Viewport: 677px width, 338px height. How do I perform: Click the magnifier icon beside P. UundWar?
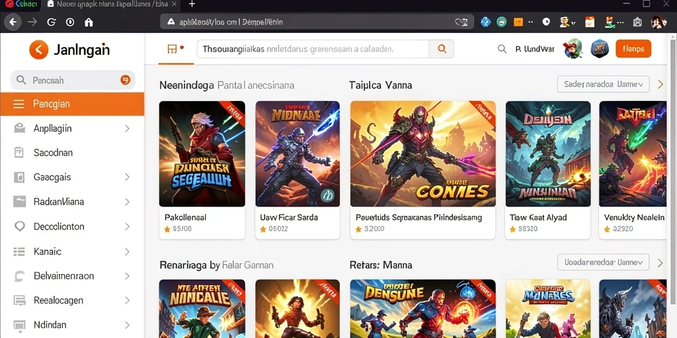(x=502, y=49)
